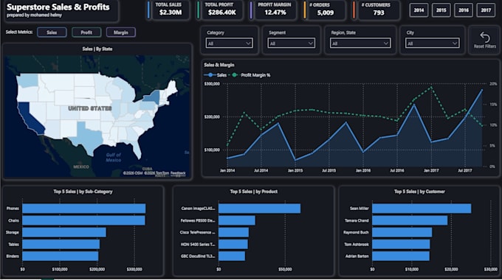Filter by year 2014
The width and height of the screenshot is (502, 280).
click(419, 10)
